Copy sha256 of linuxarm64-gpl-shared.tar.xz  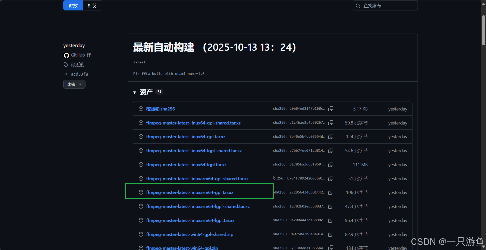point(331,178)
